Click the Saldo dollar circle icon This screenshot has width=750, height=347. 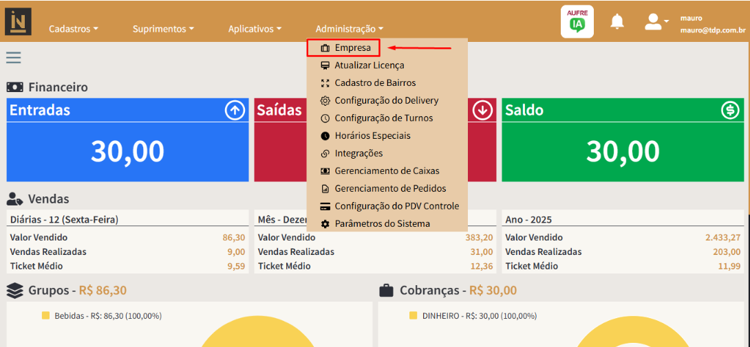[x=730, y=110]
